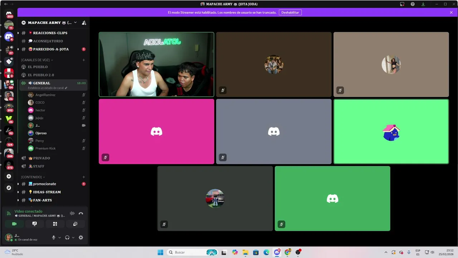Open Discord help question-mark icon
The height and width of the screenshot is (258, 458).
click(x=413, y=4)
